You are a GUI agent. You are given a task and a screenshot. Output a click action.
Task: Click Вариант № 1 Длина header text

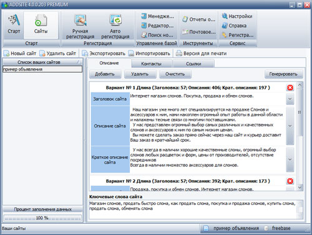pyautogui.click(x=188, y=87)
